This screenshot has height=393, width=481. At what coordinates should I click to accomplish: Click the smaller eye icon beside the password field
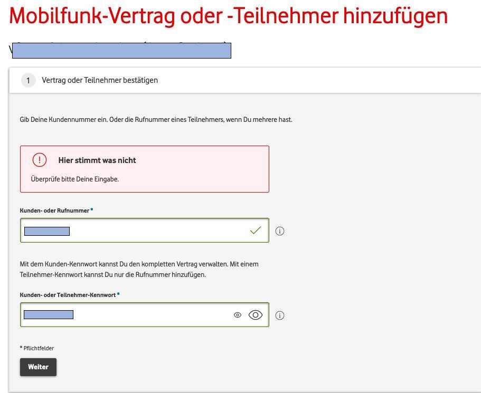point(238,314)
